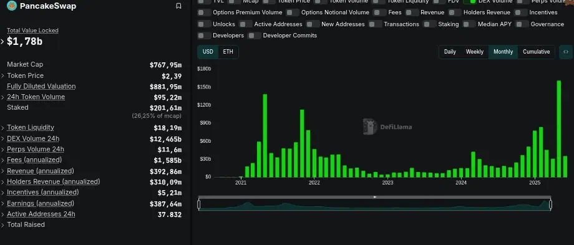Image resolution: width=574 pixels, height=245 pixels.
Task: Click the tallest 2025 volume bar
Action: (559, 128)
